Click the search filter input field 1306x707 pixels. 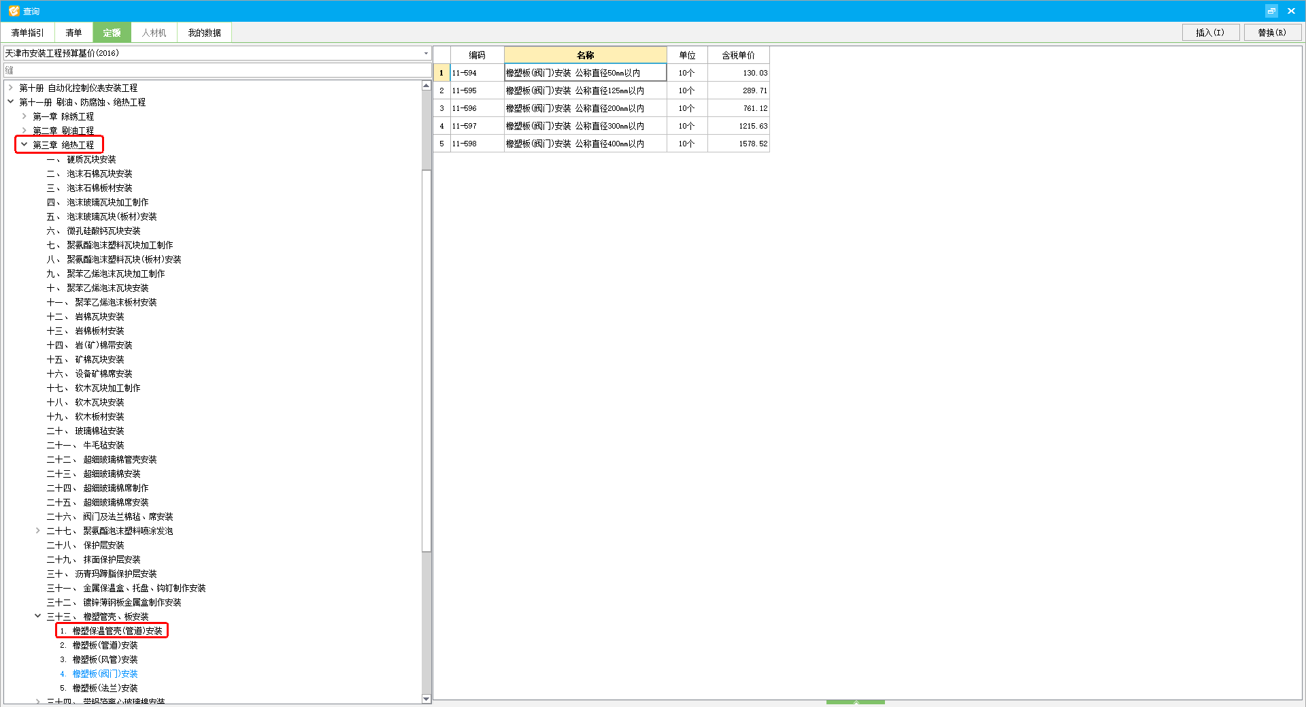(218, 70)
